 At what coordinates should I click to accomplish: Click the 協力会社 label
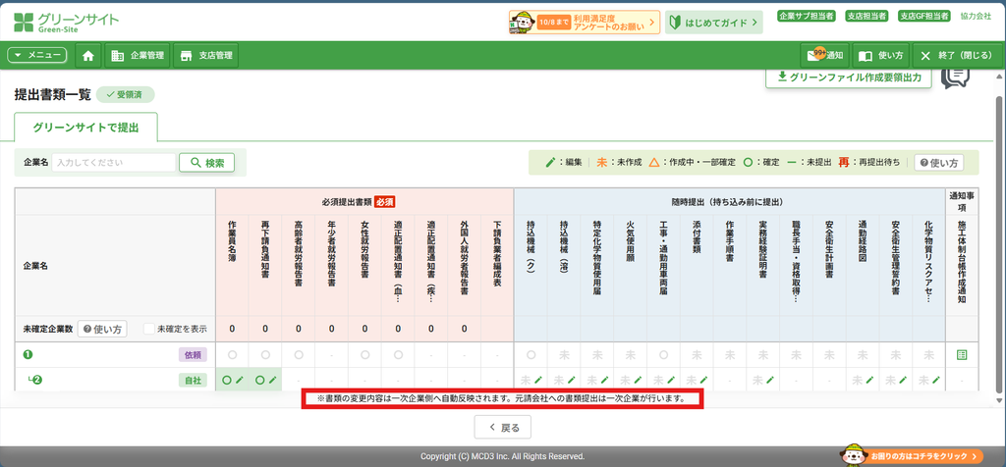click(976, 16)
